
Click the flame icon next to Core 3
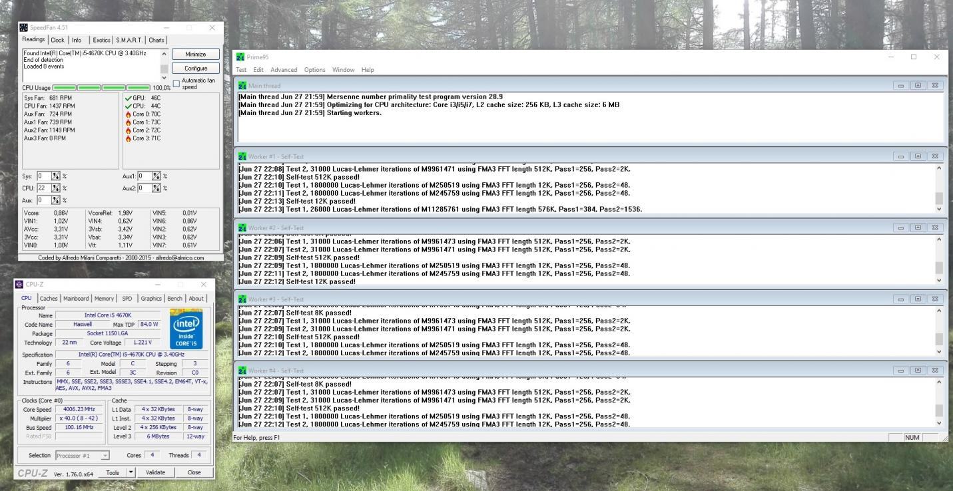click(x=128, y=138)
